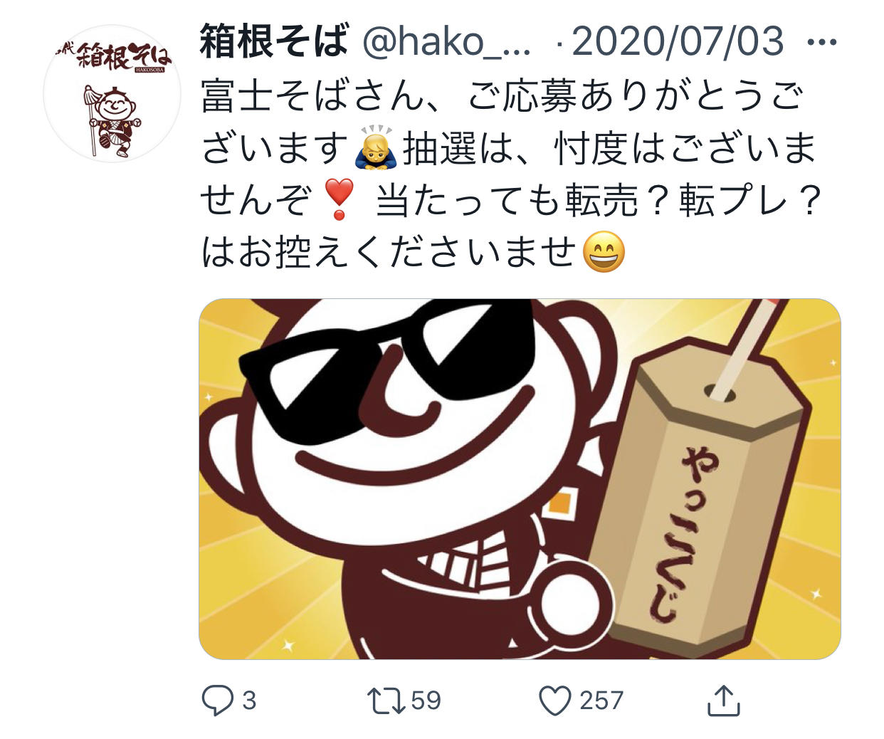884x739 pixels.
Task: Click the like count of 257
Action: click(x=601, y=701)
